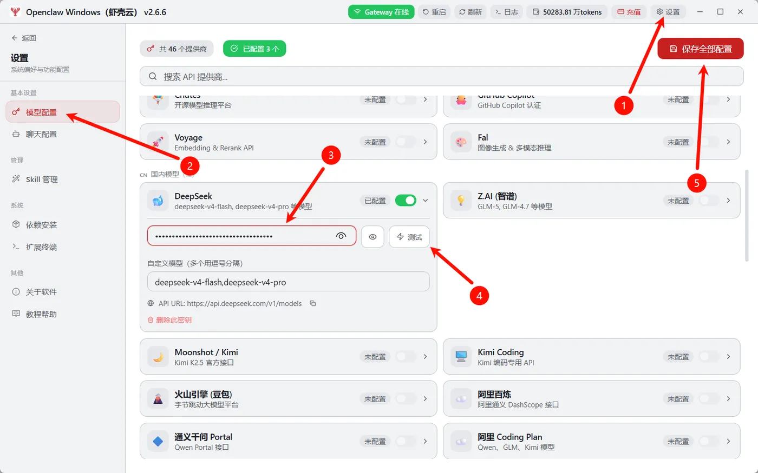Image resolution: width=758 pixels, height=473 pixels.
Task: Click the globe icon beside API URL
Action: (151, 303)
